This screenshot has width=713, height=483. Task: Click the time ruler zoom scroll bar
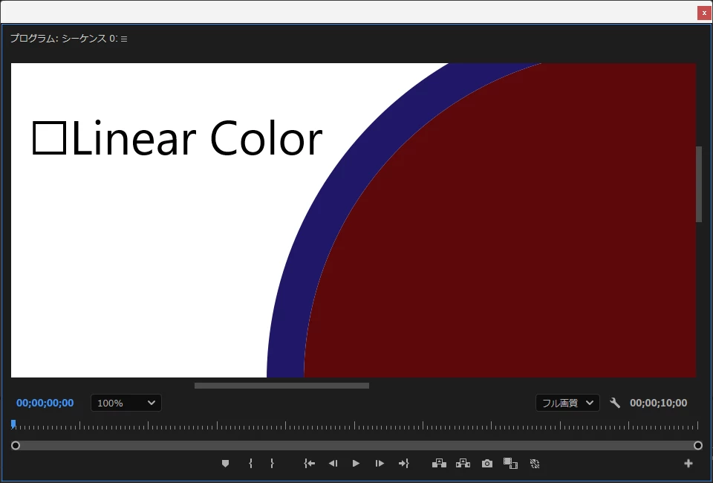[356, 446]
